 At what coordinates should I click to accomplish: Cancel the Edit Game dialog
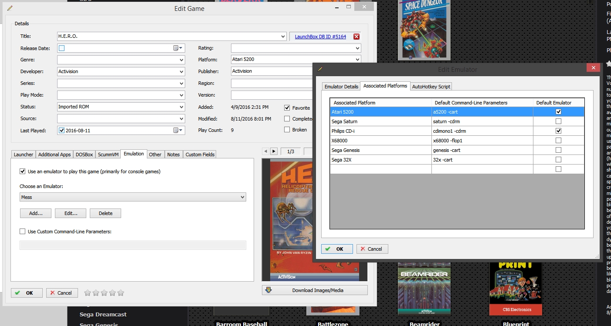tap(62, 293)
